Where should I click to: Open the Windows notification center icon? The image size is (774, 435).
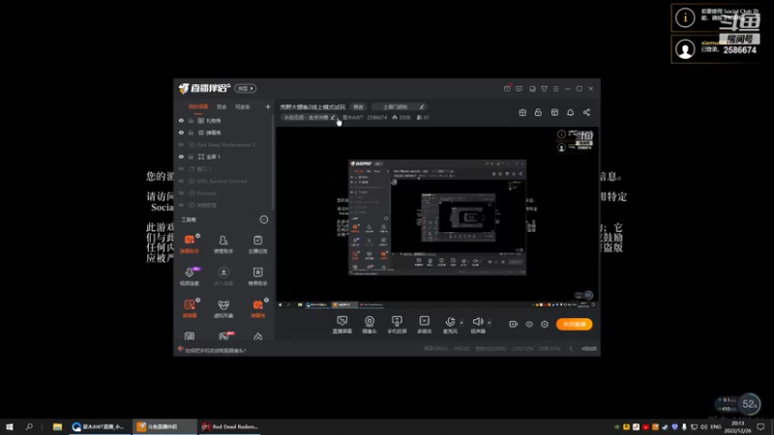[761, 426]
